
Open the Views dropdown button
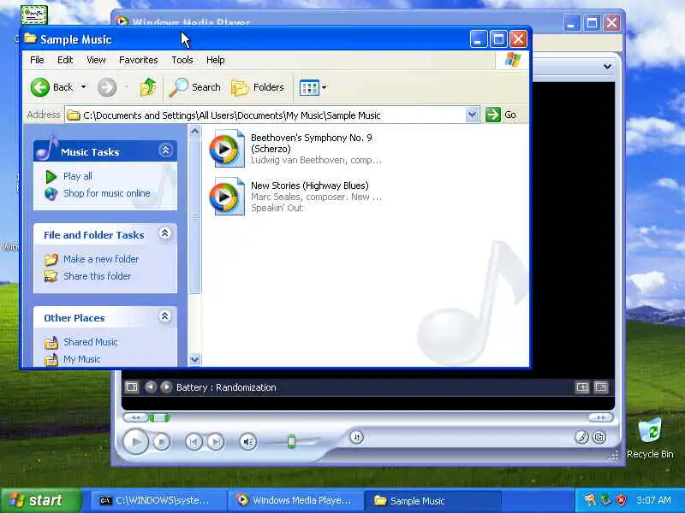pyautogui.click(x=313, y=87)
